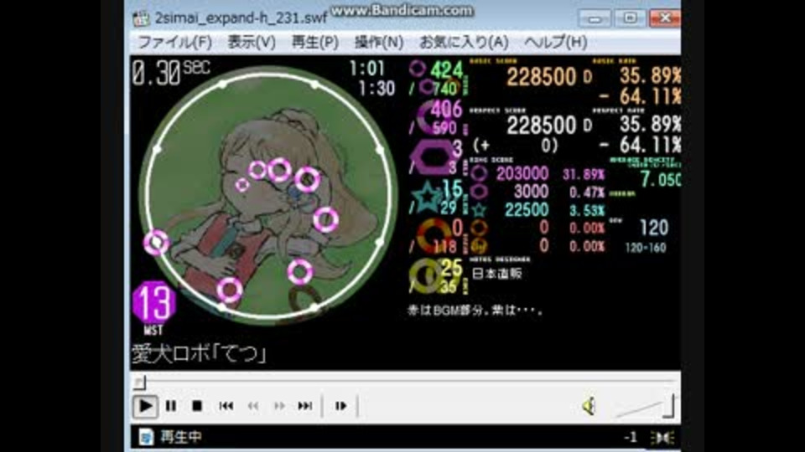Jump to previous track with skip-back icon
This screenshot has width=805, height=452.
tap(226, 406)
